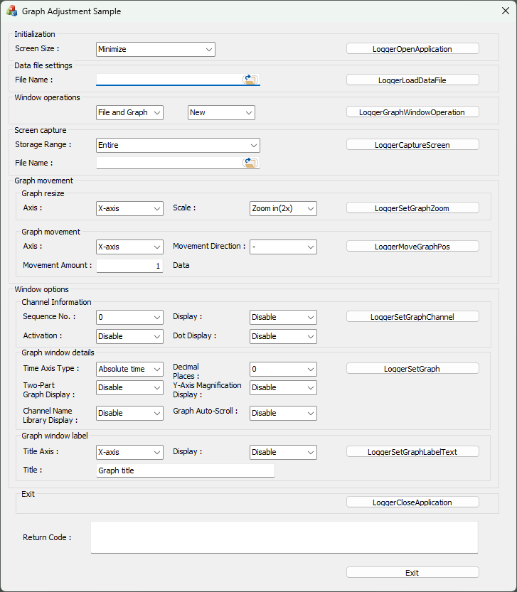Open the Sequence No. dropdown
This screenshot has width=517, height=592.
point(129,317)
